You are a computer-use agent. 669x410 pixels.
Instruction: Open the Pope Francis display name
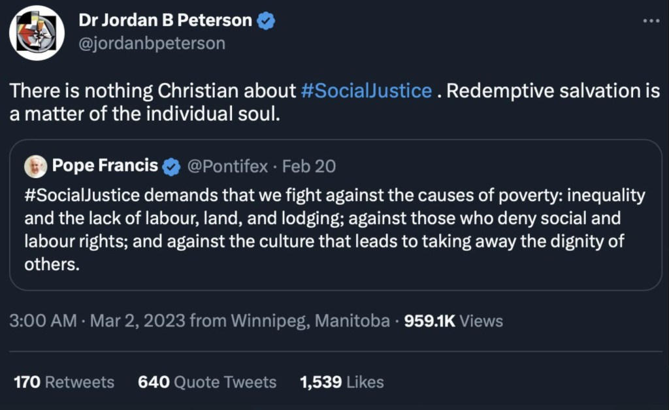click(x=105, y=166)
